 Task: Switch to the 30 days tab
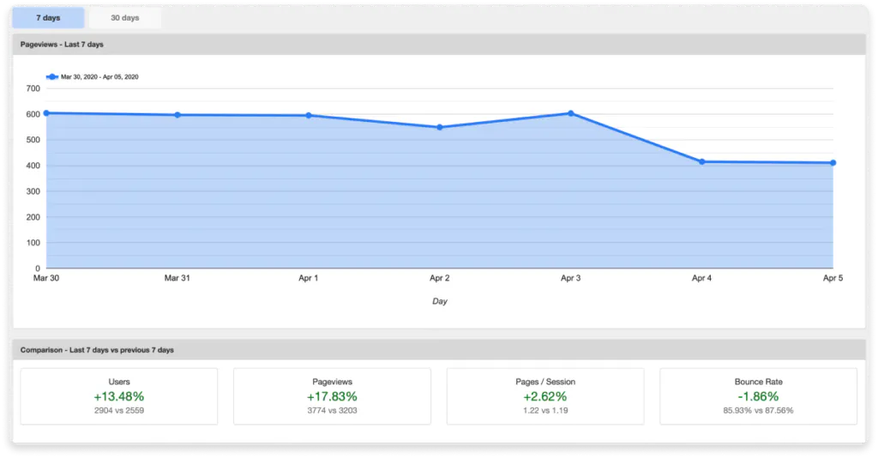point(124,18)
